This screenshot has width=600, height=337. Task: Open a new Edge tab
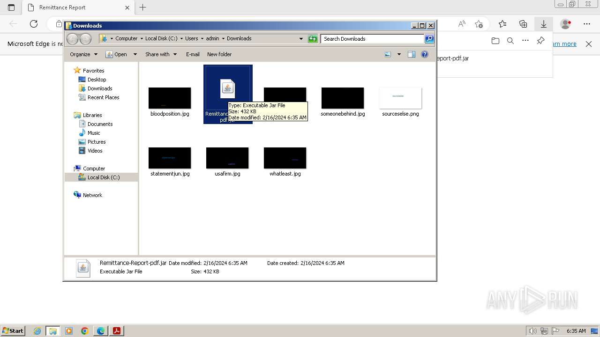143,7
